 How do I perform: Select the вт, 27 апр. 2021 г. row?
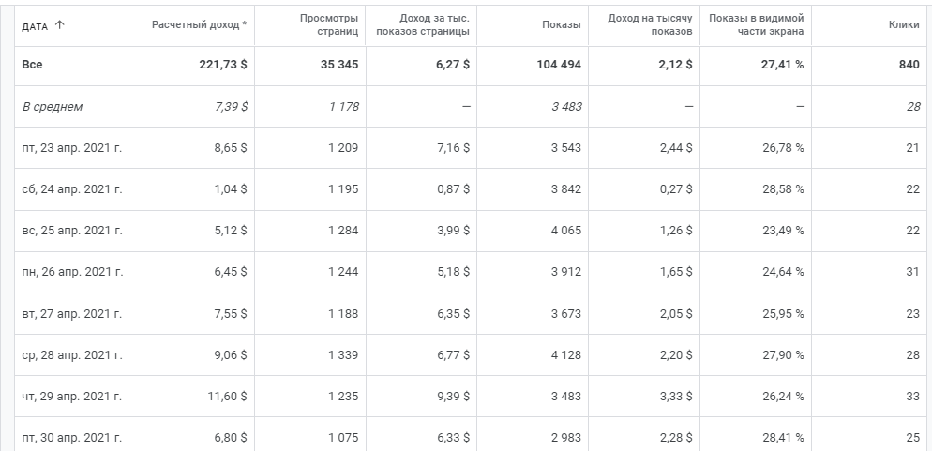(72, 314)
